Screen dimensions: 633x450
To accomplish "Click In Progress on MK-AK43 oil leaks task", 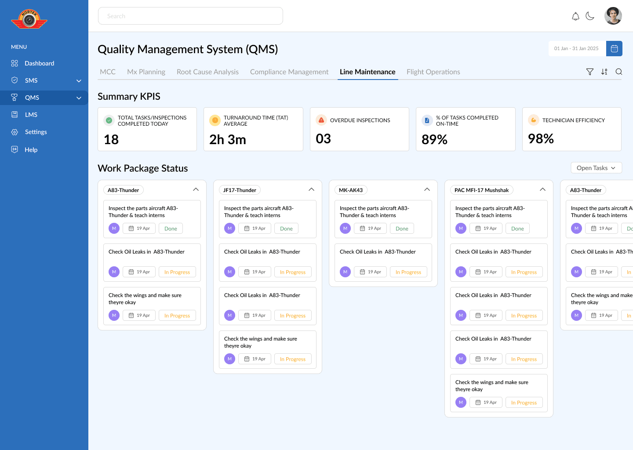I will tap(408, 272).
